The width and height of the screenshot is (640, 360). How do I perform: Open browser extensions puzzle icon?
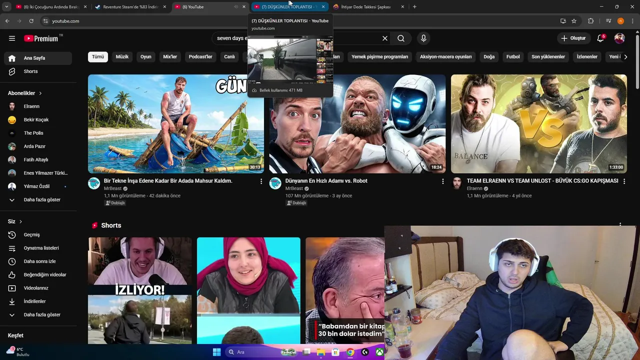tap(590, 21)
